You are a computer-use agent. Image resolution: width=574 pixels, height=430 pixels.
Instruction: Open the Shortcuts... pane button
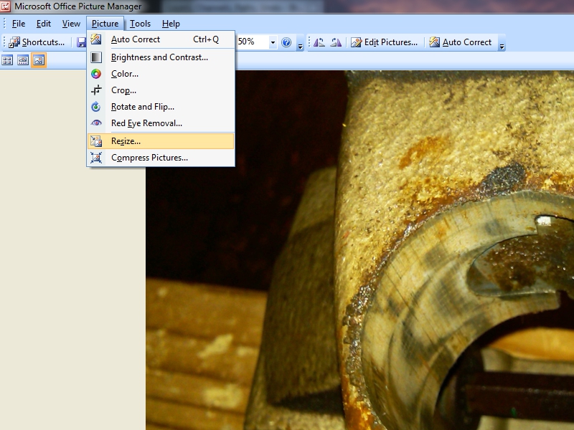pos(37,42)
